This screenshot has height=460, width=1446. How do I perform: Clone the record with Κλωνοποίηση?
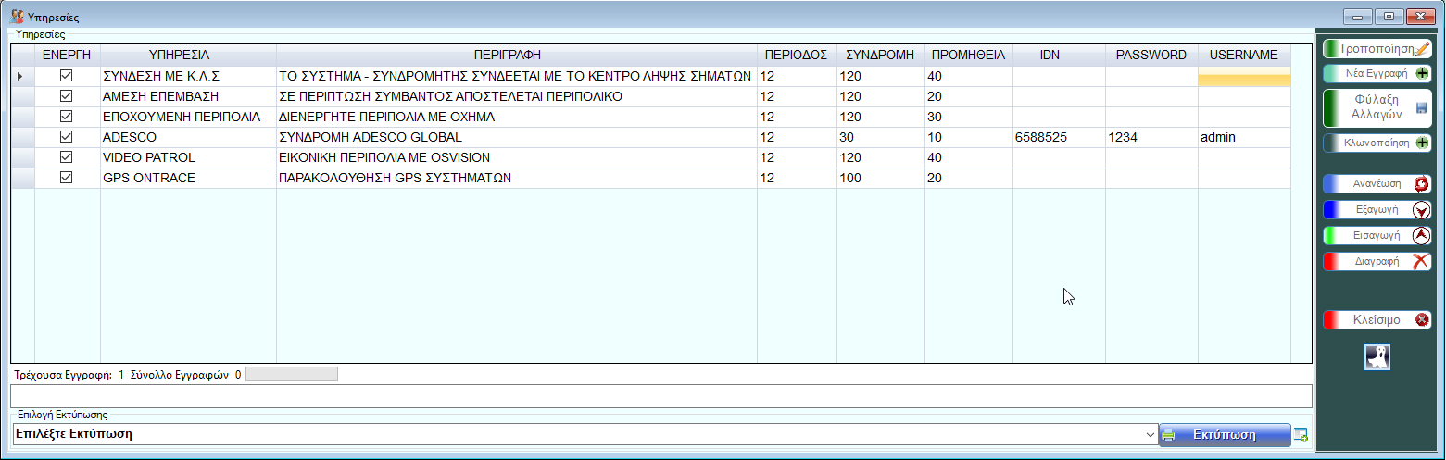coord(1377,143)
